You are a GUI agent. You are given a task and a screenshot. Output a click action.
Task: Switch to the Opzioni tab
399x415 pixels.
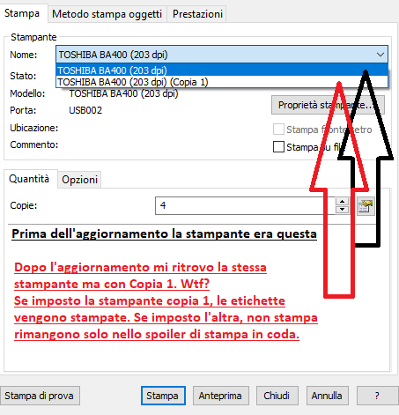79,180
